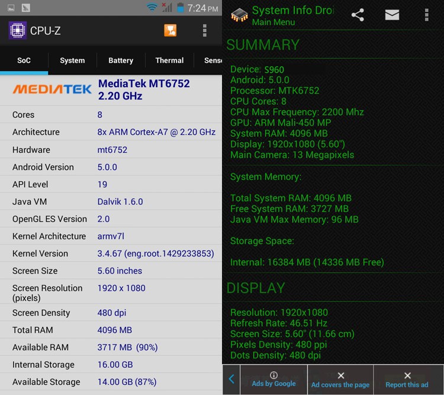Switch to the Battery tab

(x=121, y=60)
